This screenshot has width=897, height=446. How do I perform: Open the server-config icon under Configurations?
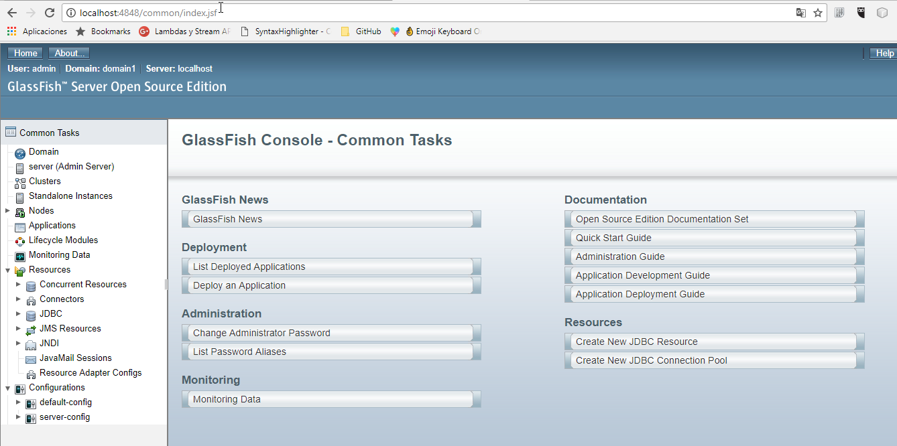click(31, 417)
